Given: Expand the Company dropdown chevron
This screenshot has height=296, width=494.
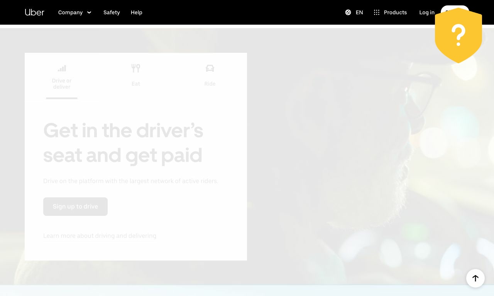Looking at the screenshot, I should tap(89, 12).
